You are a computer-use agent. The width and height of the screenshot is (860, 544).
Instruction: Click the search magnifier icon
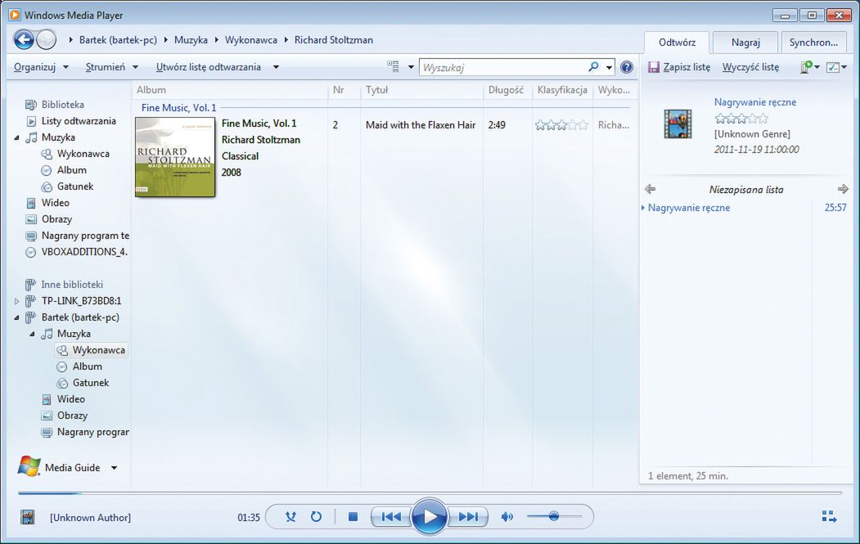(593, 67)
